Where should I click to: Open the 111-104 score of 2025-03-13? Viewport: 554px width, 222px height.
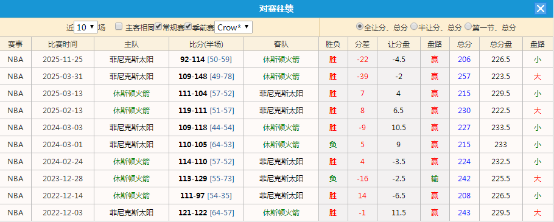tap(194, 94)
